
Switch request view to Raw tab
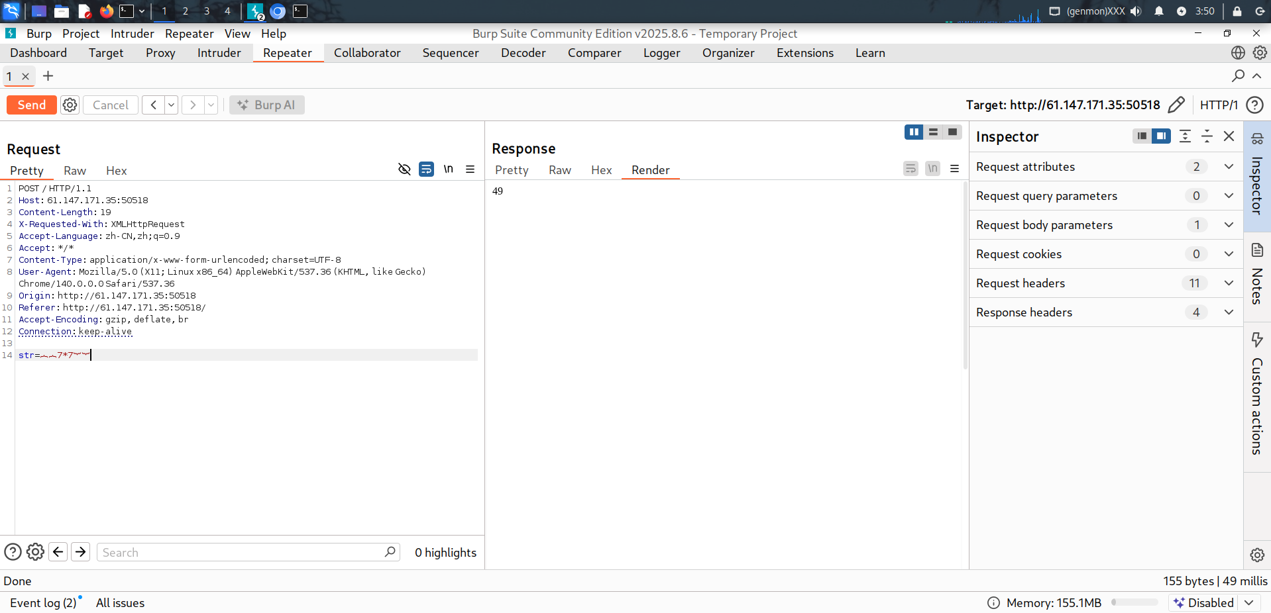(75, 170)
